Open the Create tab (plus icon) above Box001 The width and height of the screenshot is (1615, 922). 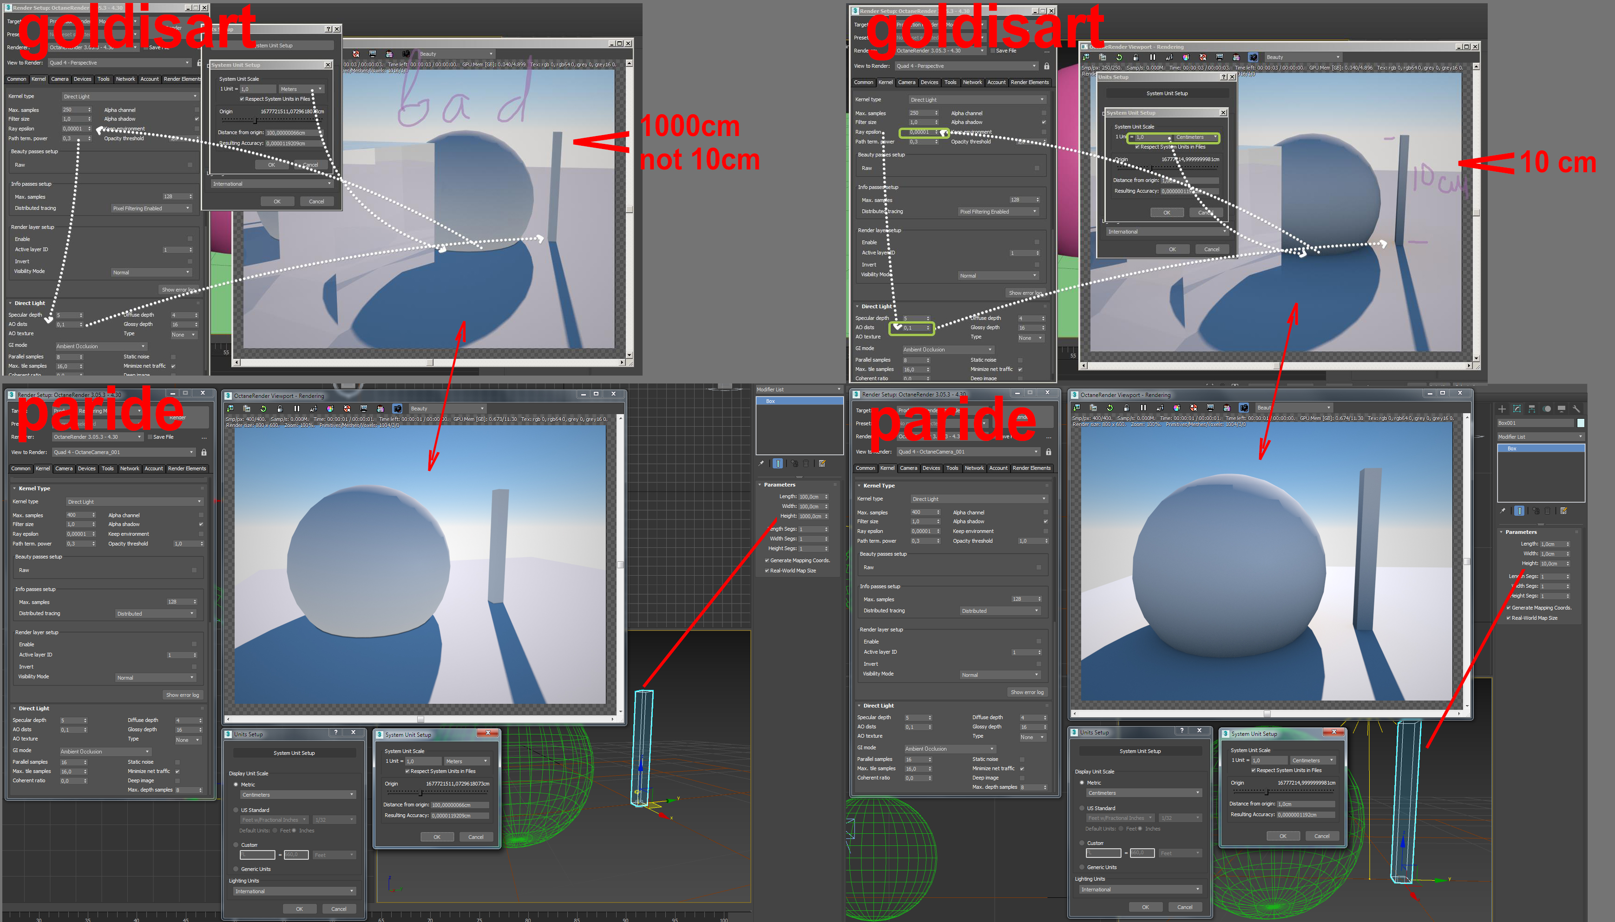pos(1502,409)
